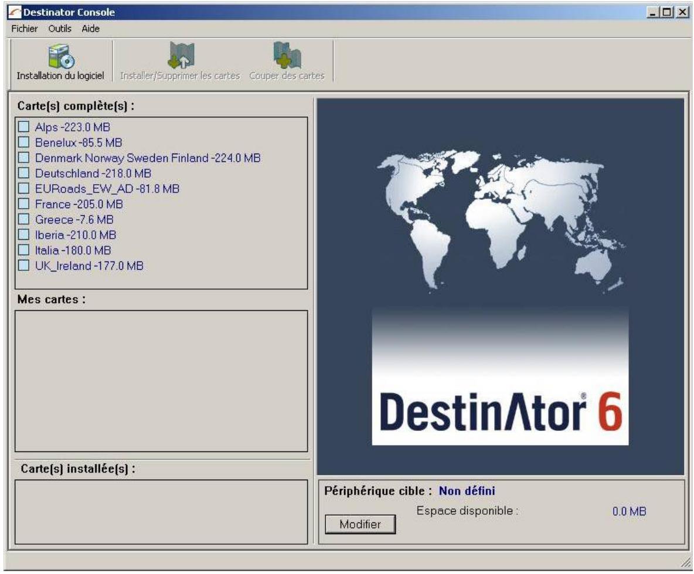Tick the EURoads_EW_AD checkbox
The width and height of the screenshot is (694, 574).
[23, 189]
